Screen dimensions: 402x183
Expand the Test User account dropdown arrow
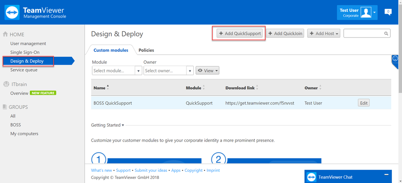[375, 12]
